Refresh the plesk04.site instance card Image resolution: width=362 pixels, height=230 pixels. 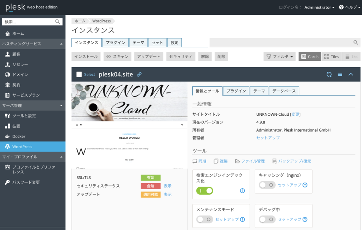coord(329,74)
